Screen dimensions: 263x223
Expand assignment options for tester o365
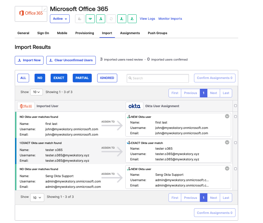click(x=227, y=142)
